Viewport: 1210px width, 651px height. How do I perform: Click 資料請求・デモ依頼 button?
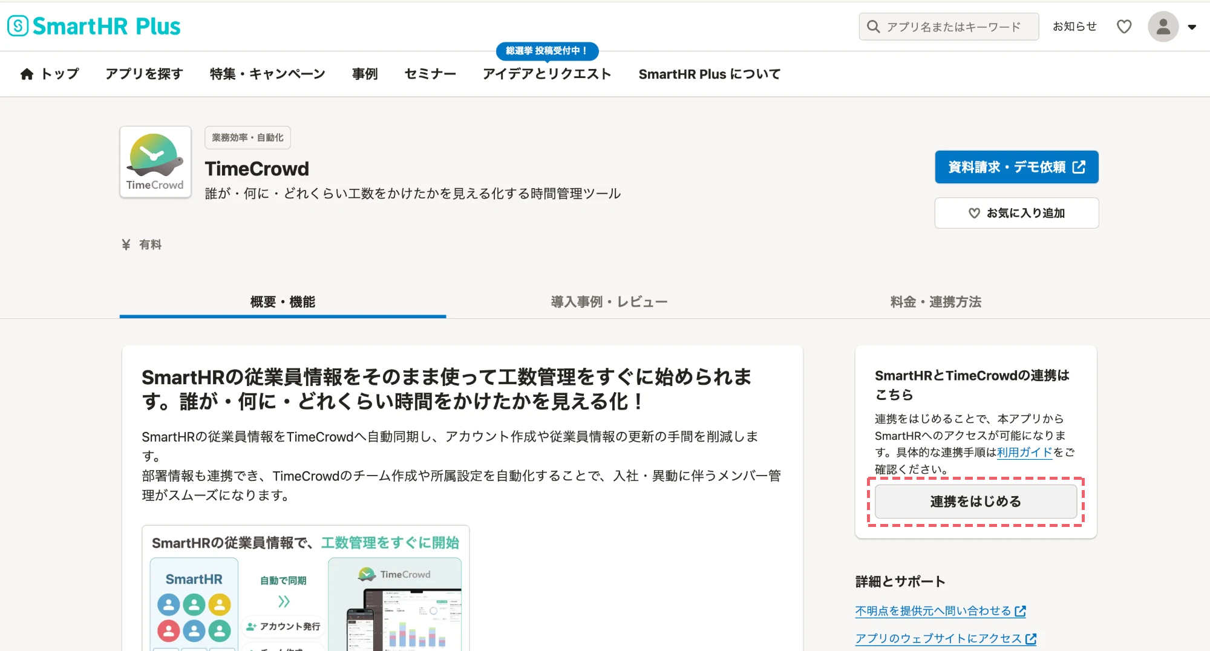1016,167
